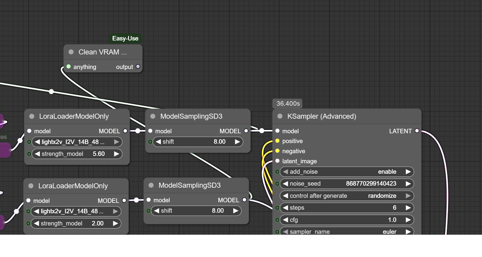Select previous LoRA file in upper LoraLoader

click(37, 142)
